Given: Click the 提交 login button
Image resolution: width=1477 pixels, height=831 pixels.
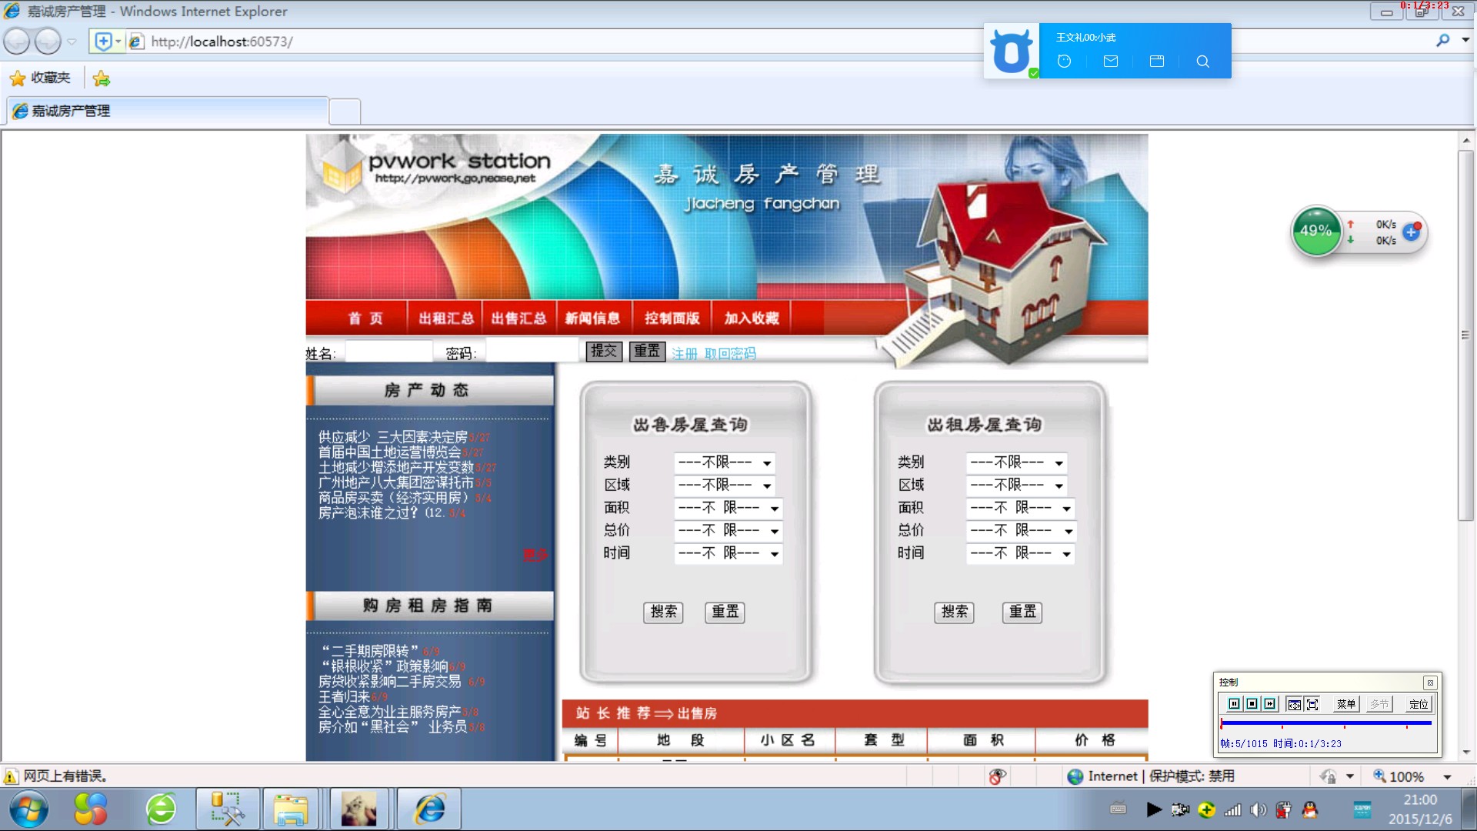Looking at the screenshot, I should pos(604,351).
